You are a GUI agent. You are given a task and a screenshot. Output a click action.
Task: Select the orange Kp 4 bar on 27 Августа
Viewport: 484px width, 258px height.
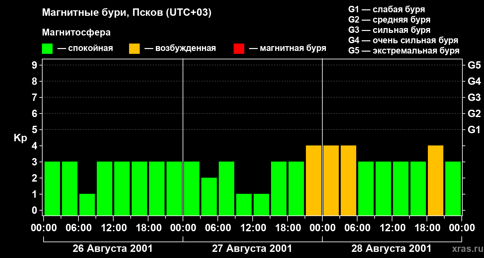pos(314,180)
